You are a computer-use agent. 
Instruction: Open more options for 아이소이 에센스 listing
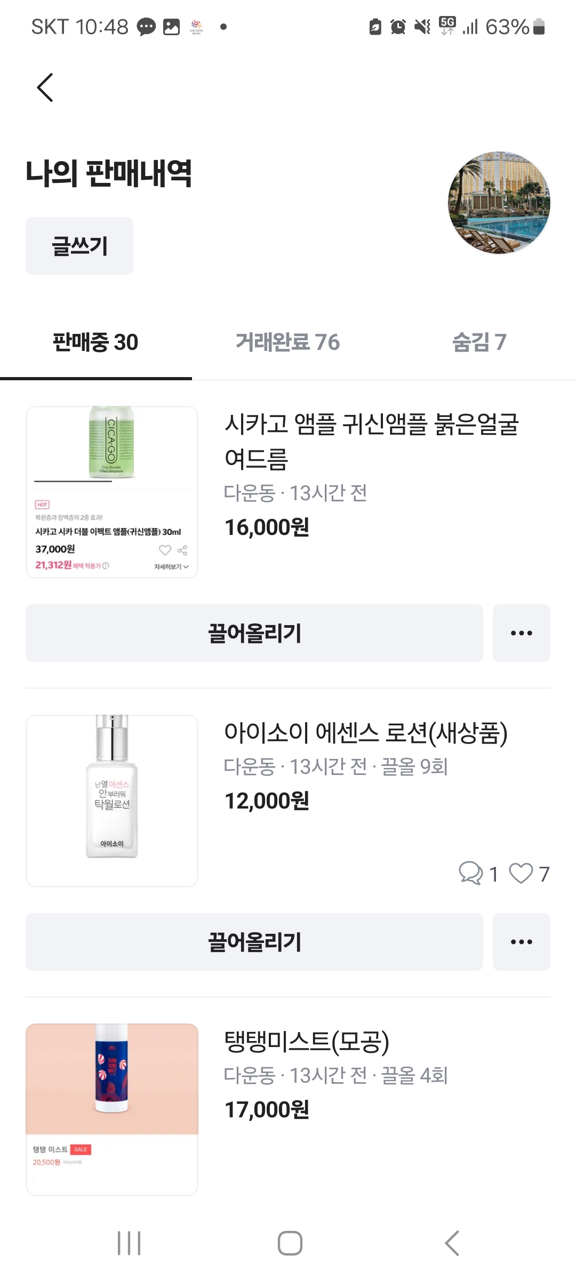coord(521,942)
